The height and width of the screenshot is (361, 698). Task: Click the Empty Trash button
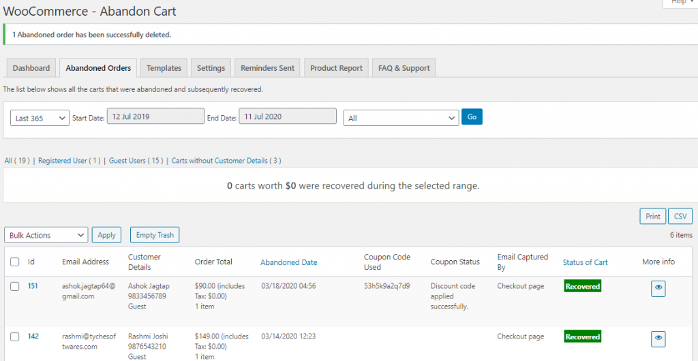[155, 235]
